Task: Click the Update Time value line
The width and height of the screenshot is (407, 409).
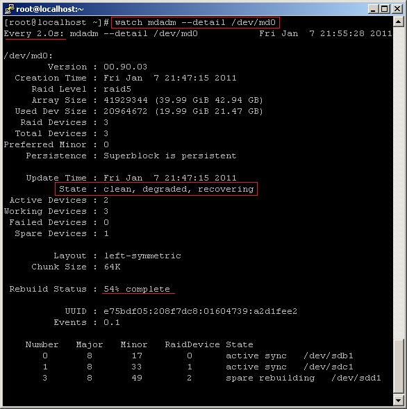Action: [170, 178]
